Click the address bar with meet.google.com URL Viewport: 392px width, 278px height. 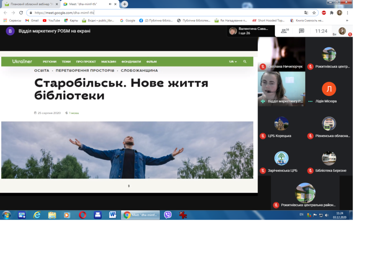165,13
